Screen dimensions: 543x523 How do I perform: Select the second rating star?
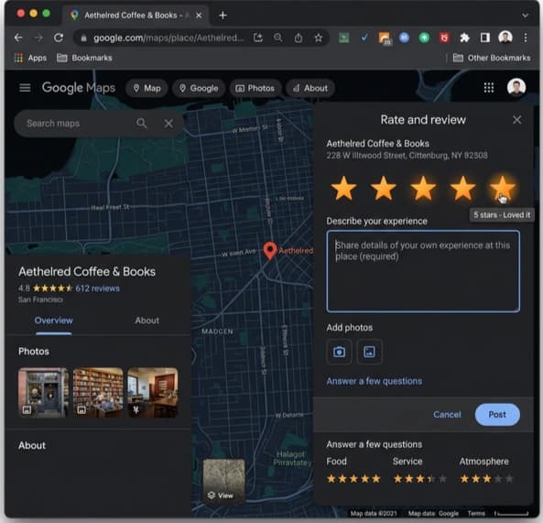point(384,189)
